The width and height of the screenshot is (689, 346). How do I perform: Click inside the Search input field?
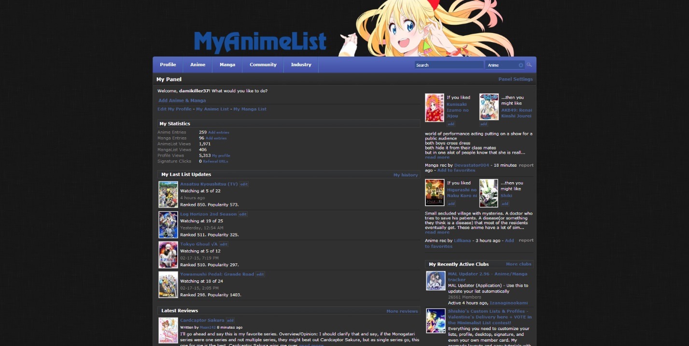tap(449, 64)
